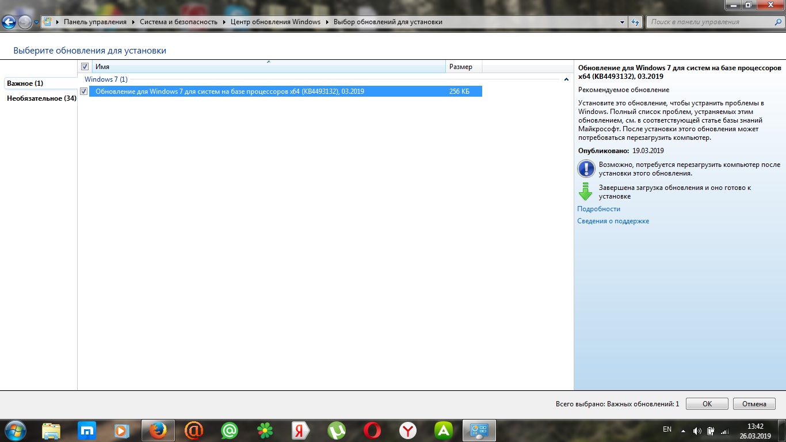Click the 'Windows 7 (1)' group label
786x442 pixels.
[106, 79]
